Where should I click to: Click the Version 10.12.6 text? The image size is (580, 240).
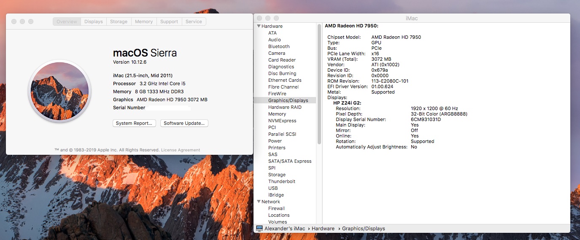click(x=129, y=62)
